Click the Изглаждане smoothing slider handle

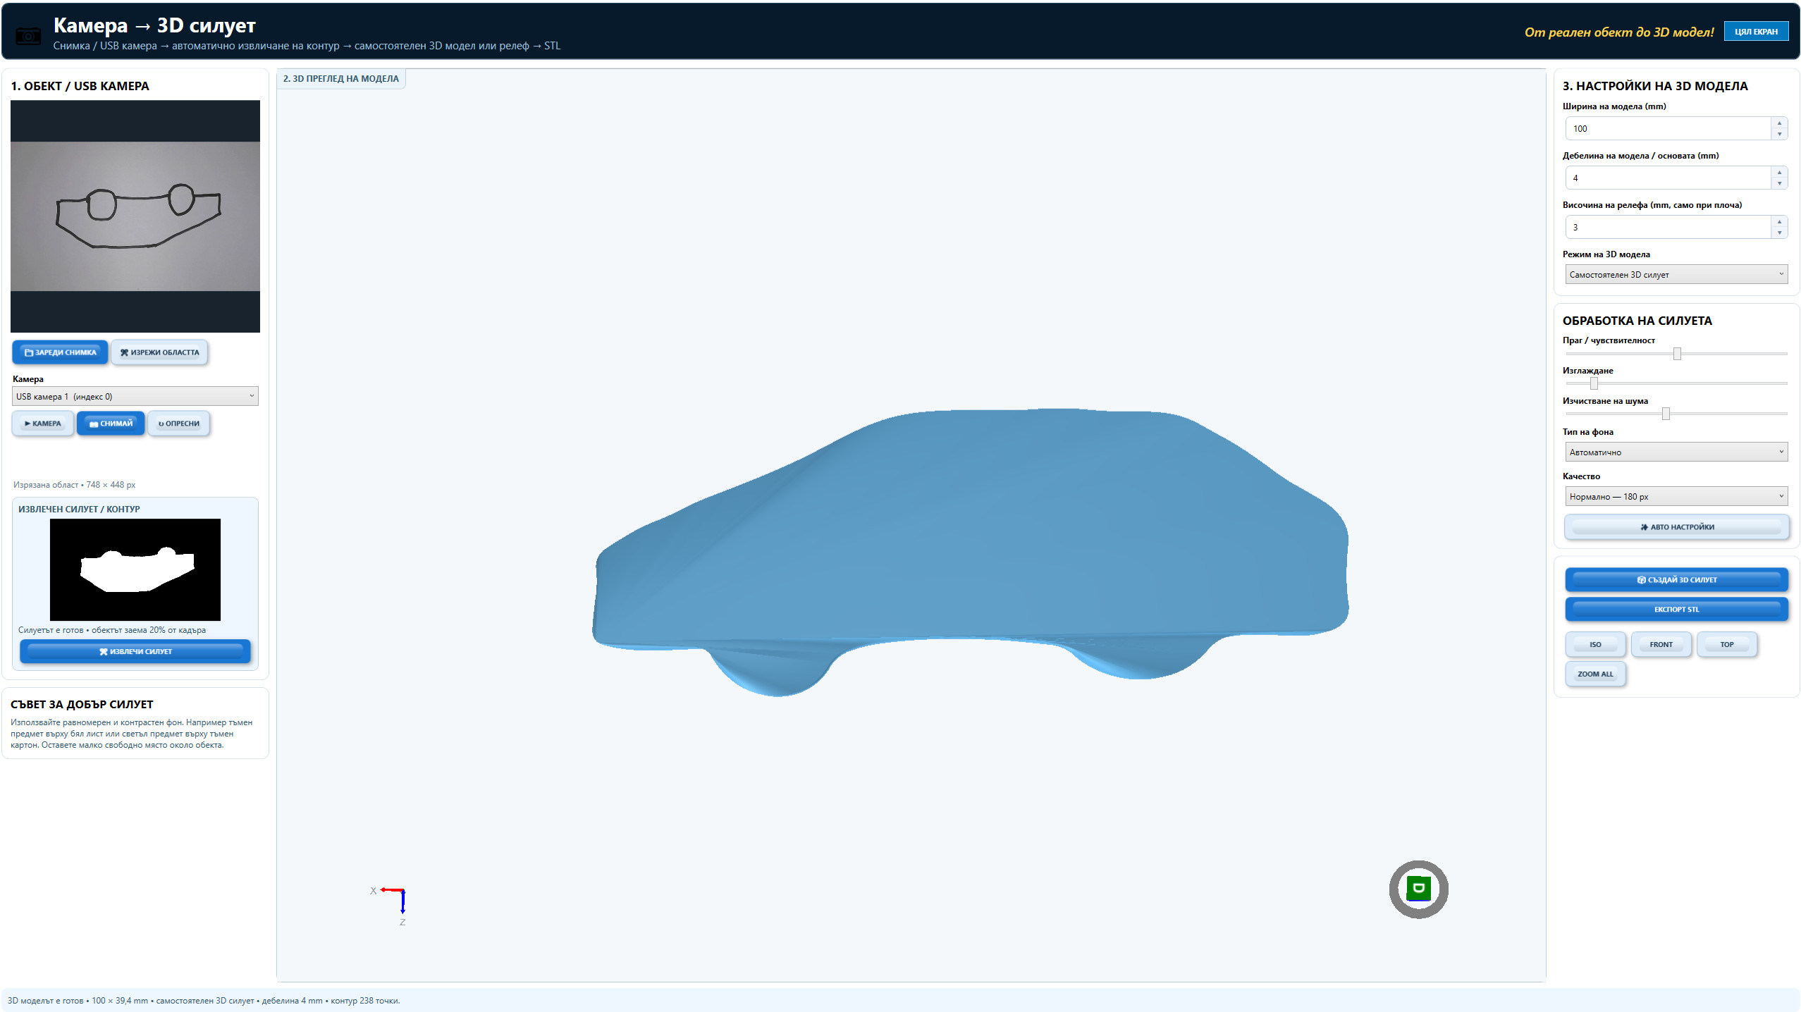coord(1594,383)
